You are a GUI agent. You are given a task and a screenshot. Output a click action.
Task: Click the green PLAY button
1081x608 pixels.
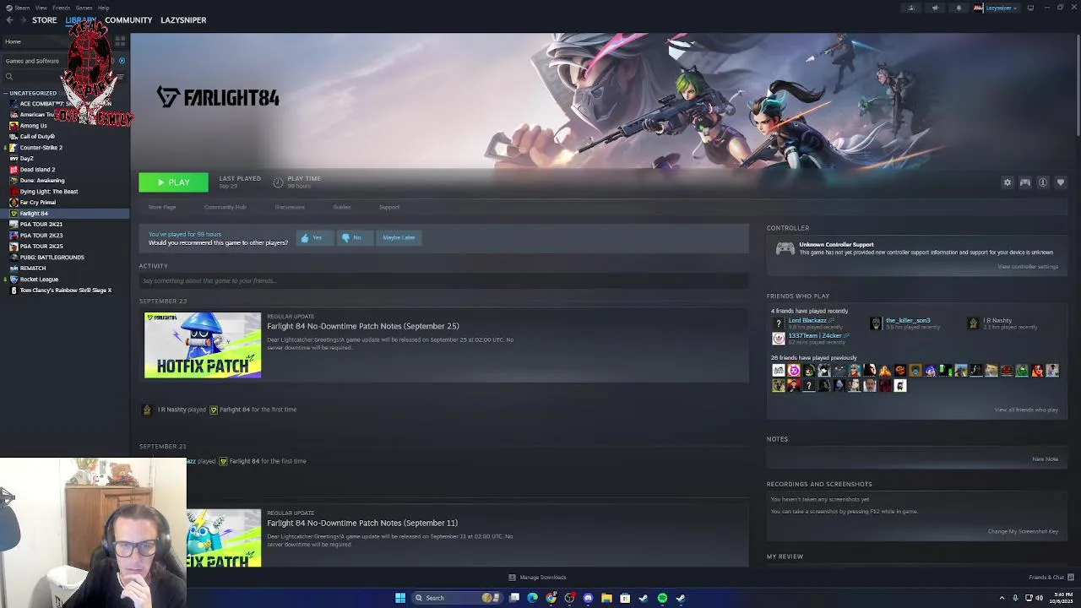pos(173,182)
